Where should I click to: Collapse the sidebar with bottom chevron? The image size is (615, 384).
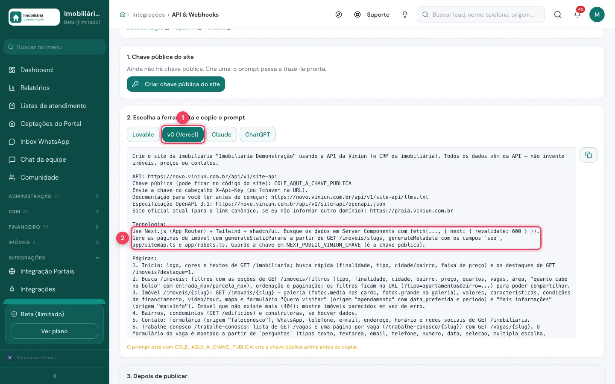pos(55,376)
